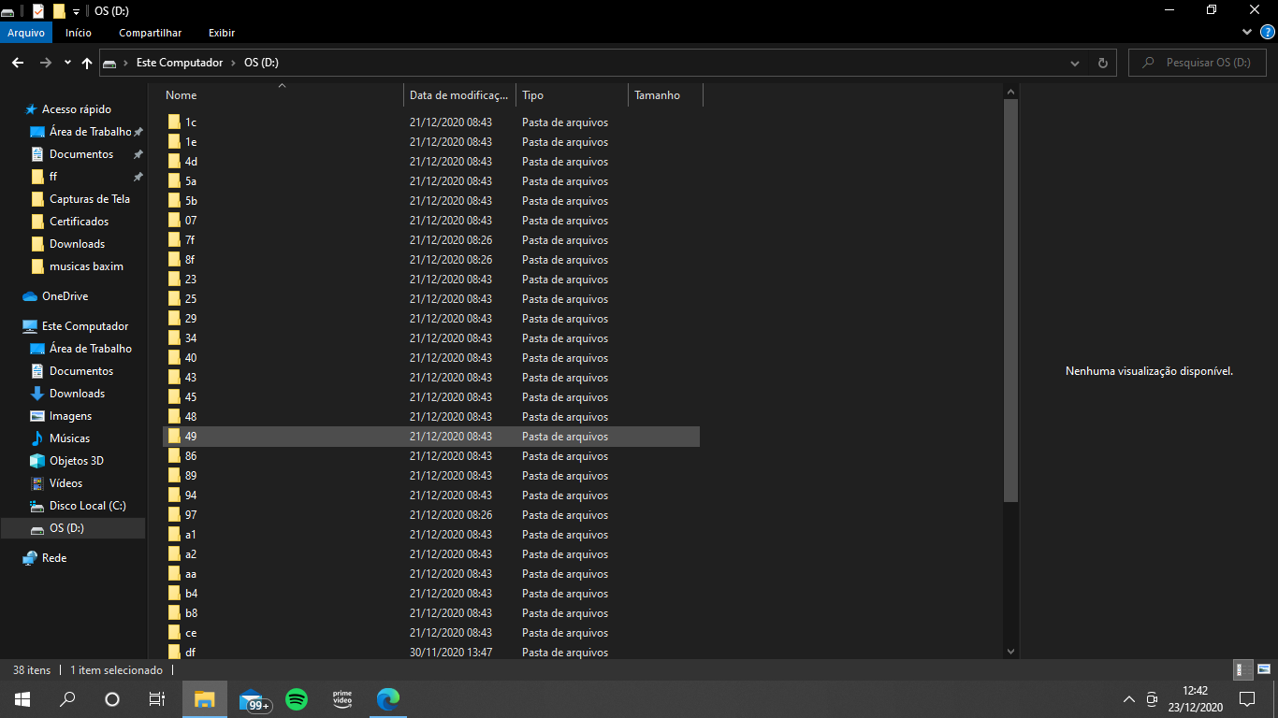Click the Pesquisar OS (D:) search box
This screenshot has height=718, width=1278.
pyautogui.click(x=1198, y=63)
